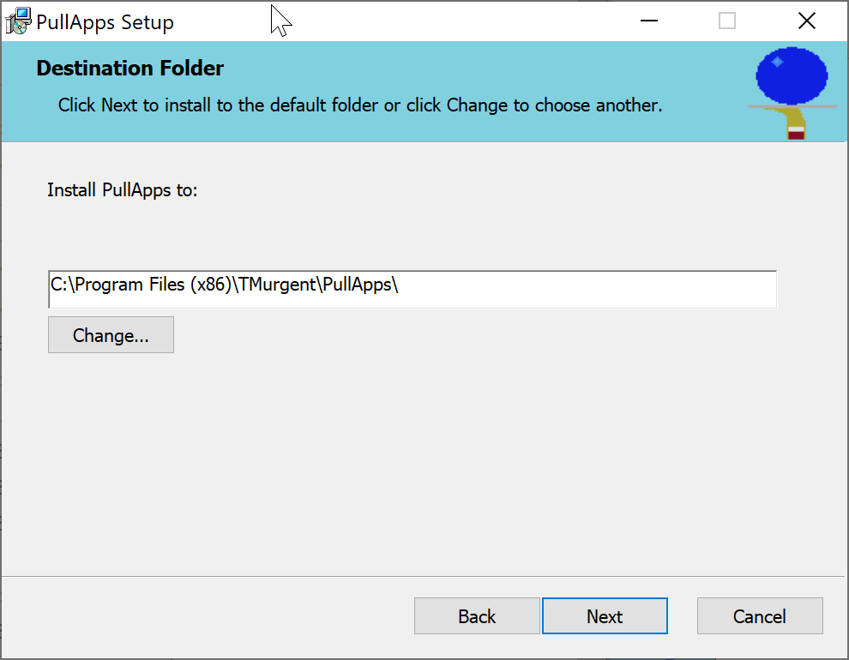Close the PullApps Setup window
The height and width of the screenshot is (660, 849).
[807, 21]
